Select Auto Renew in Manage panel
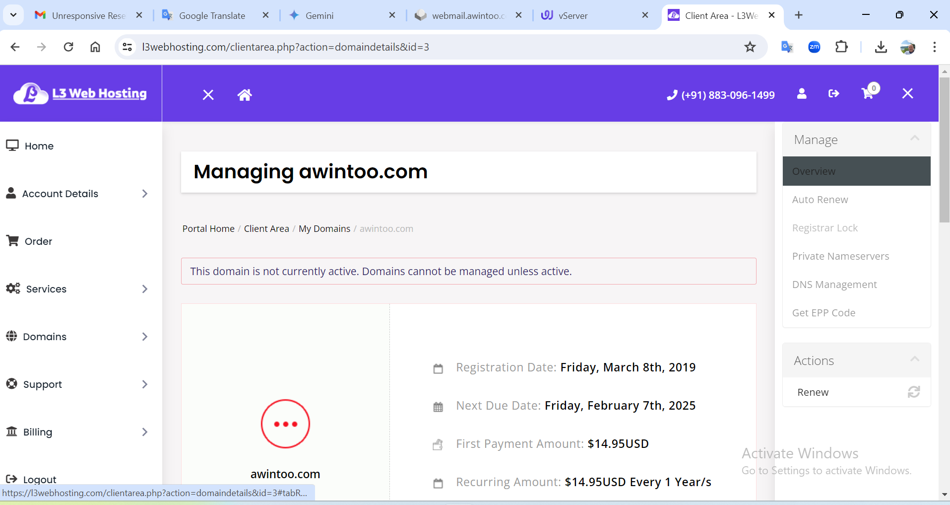This screenshot has width=950, height=505. 856,200
